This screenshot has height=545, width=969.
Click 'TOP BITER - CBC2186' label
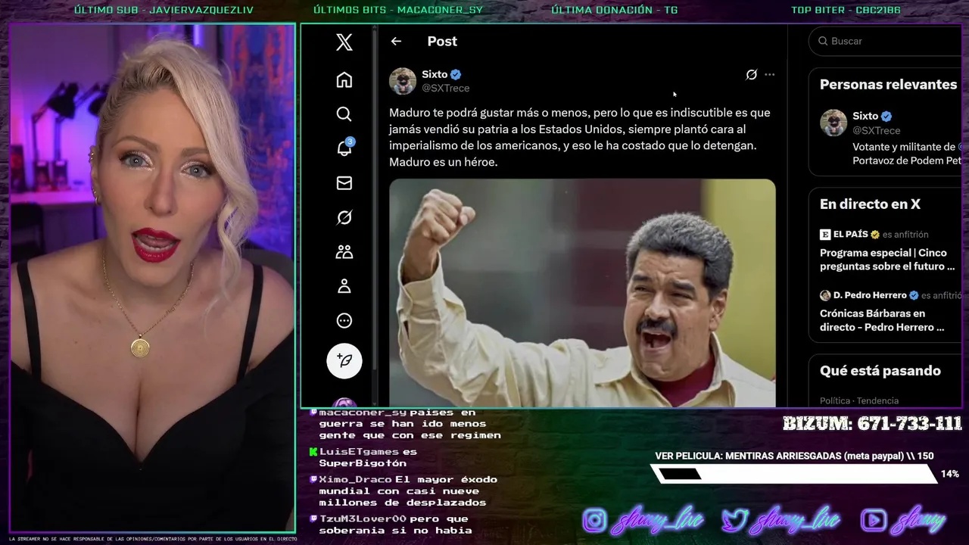[x=846, y=10]
